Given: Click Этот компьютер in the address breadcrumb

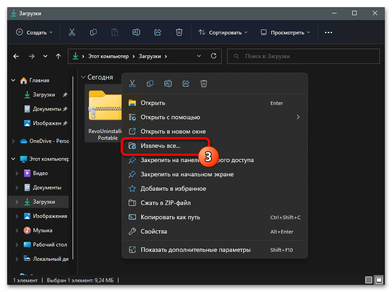Looking at the screenshot, I should (108, 56).
